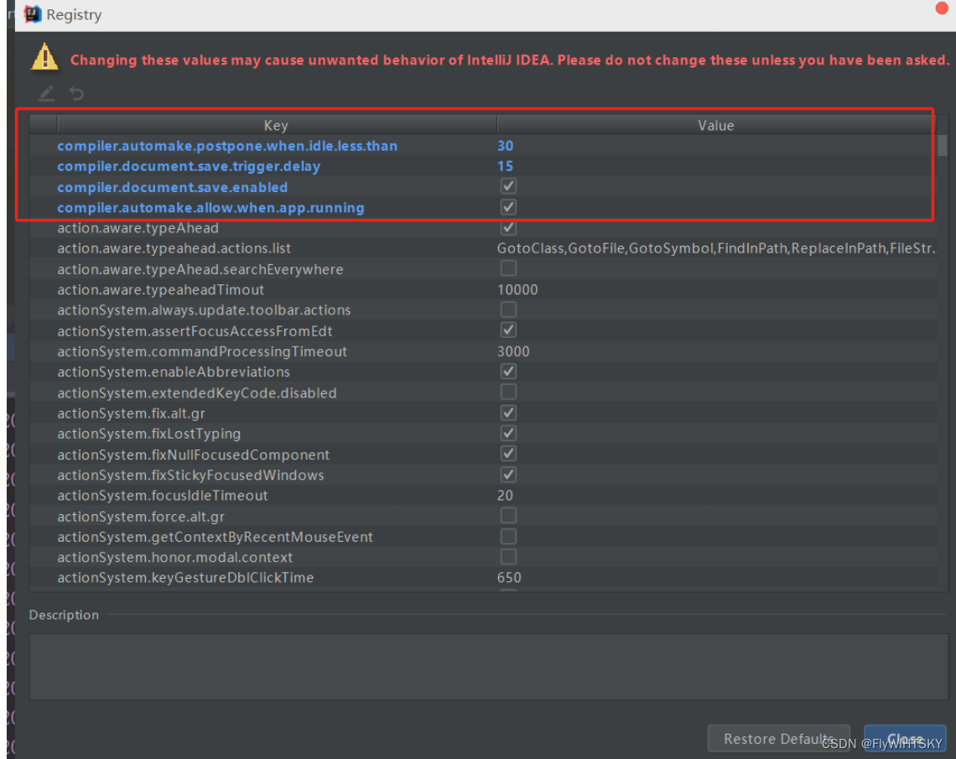Click value 30 of automake postpone row
The width and height of the screenshot is (956, 759).
pyautogui.click(x=506, y=146)
